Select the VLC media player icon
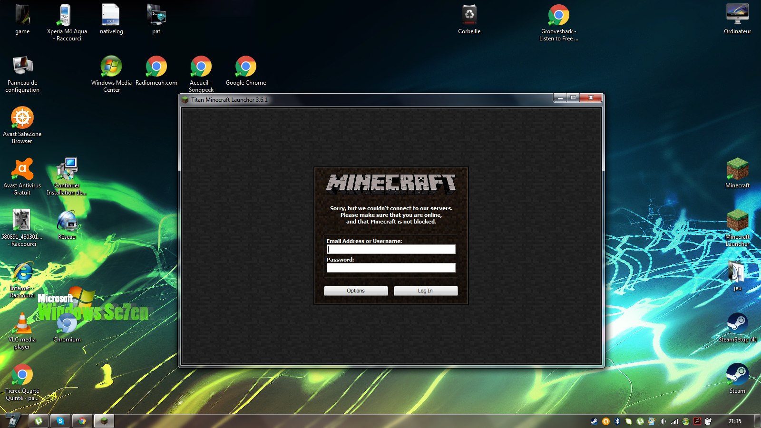Viewport: 761px width, 428px height. (x=22, y=331)
